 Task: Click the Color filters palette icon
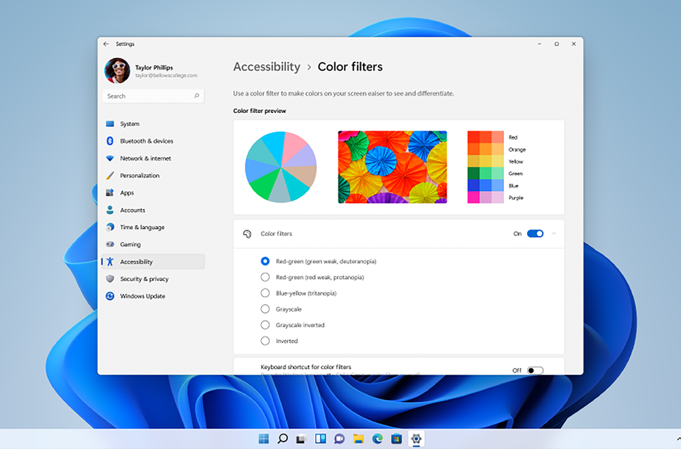pos(247,234)
